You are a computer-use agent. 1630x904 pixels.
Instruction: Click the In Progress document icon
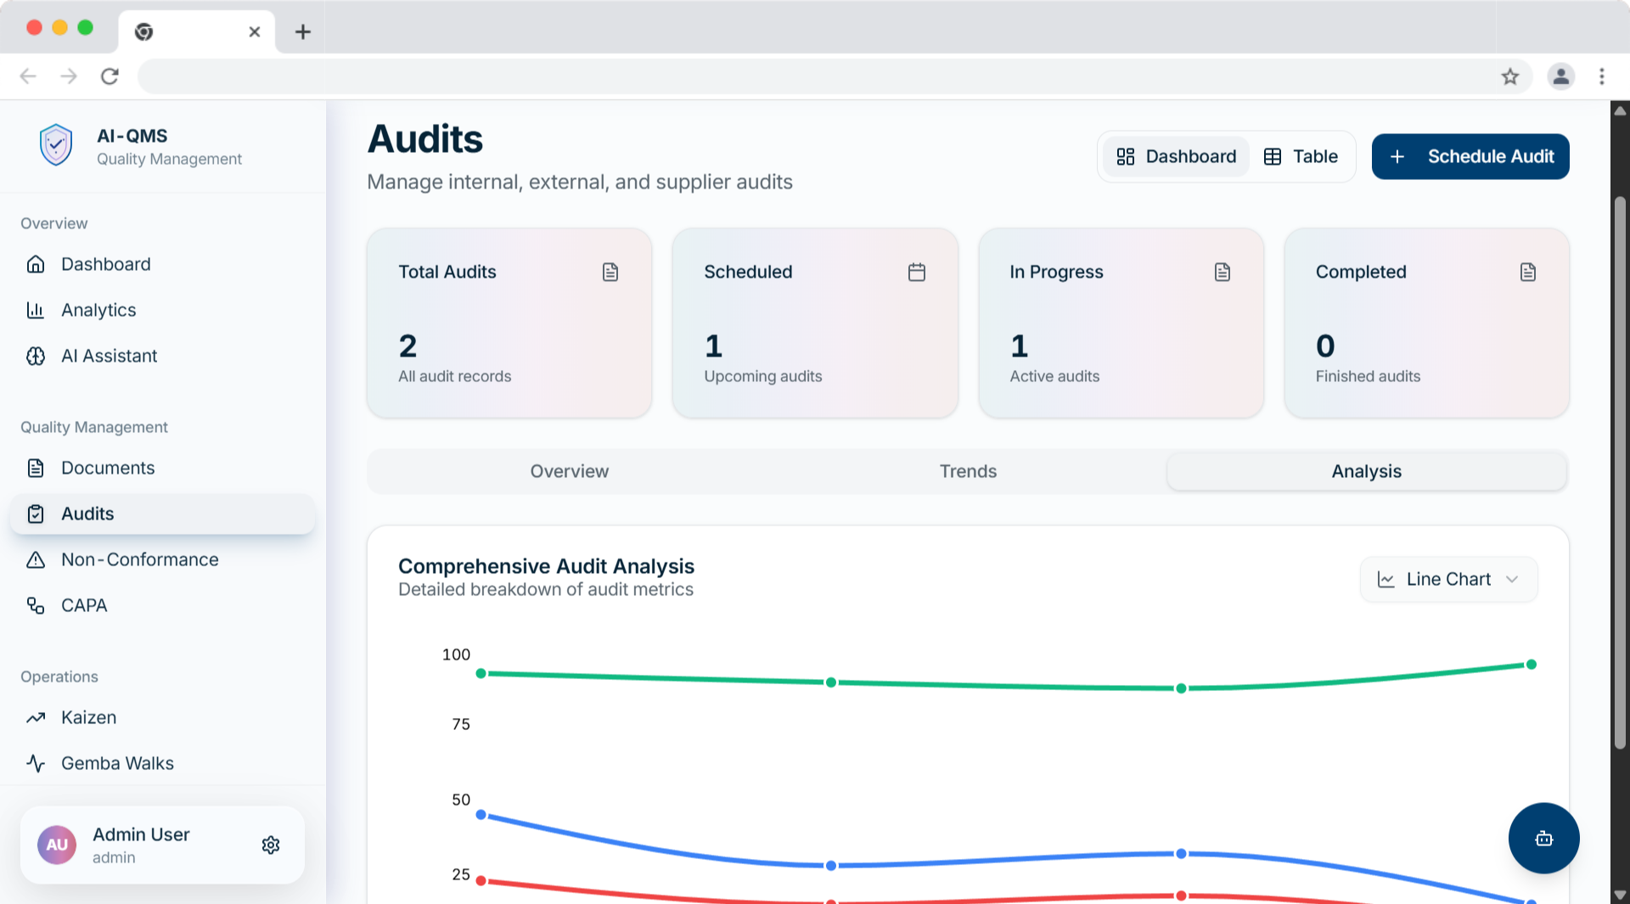pyautogui.click(x=1222, y=272)
